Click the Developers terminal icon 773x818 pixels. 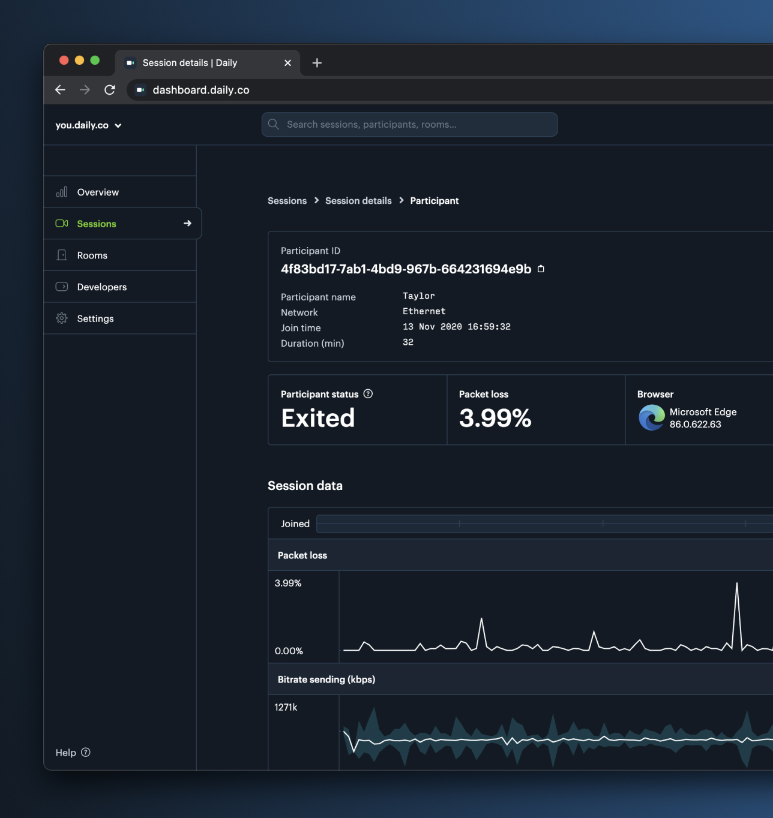62,287
